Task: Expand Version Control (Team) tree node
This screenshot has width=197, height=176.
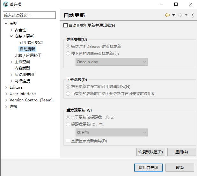Action: pos(6,100)
